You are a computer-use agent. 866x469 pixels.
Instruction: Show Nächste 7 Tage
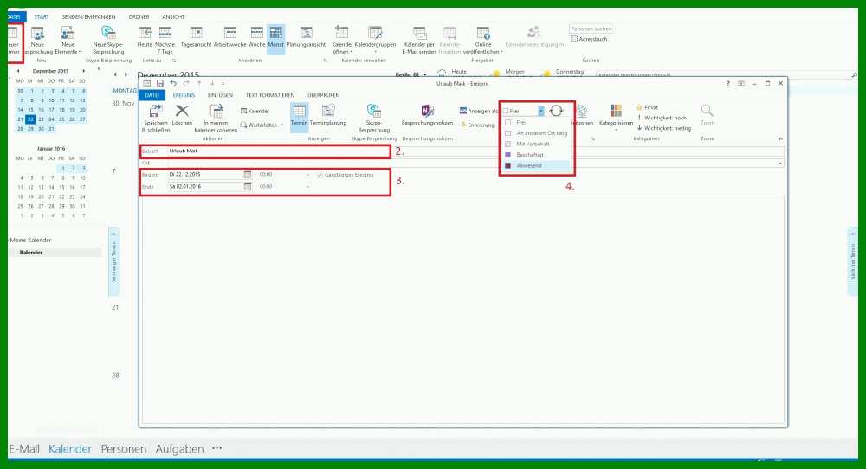click(x=165, y=41)
